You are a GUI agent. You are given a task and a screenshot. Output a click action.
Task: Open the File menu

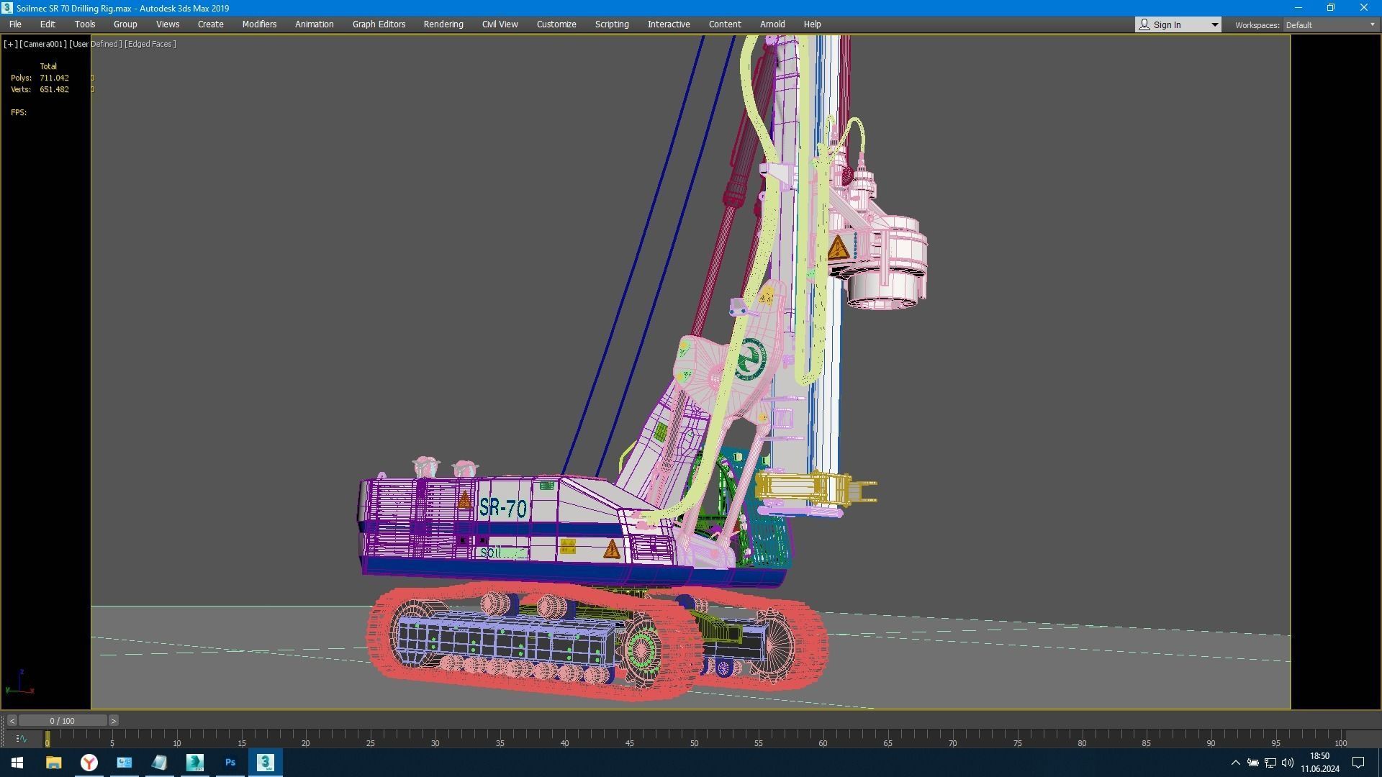[x=15, y=24]
